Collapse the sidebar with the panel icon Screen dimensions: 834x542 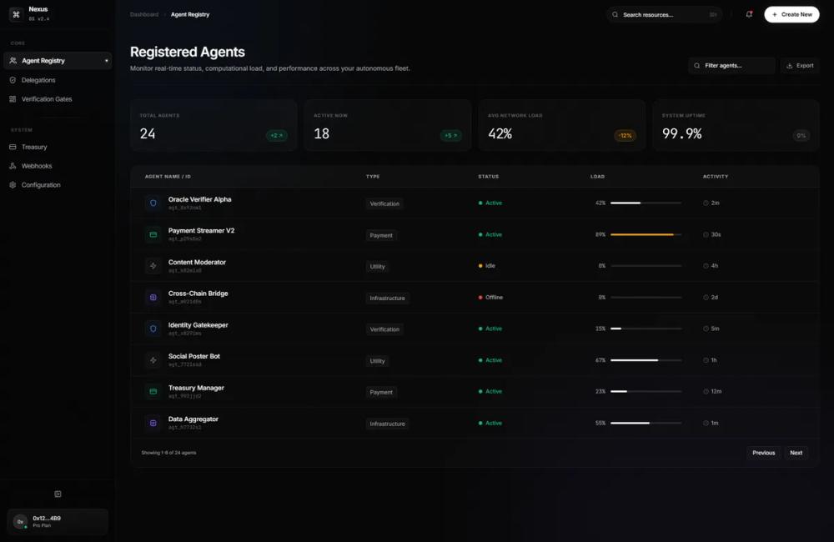tap(58, 494)
